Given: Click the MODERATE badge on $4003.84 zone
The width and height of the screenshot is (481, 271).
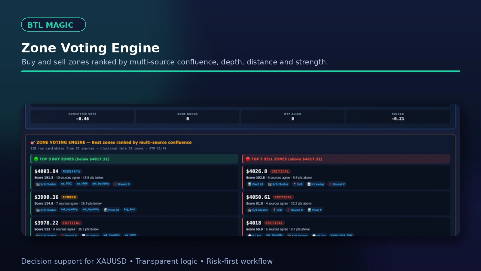Looking at the screenshot, I should [x=72, y=171].
